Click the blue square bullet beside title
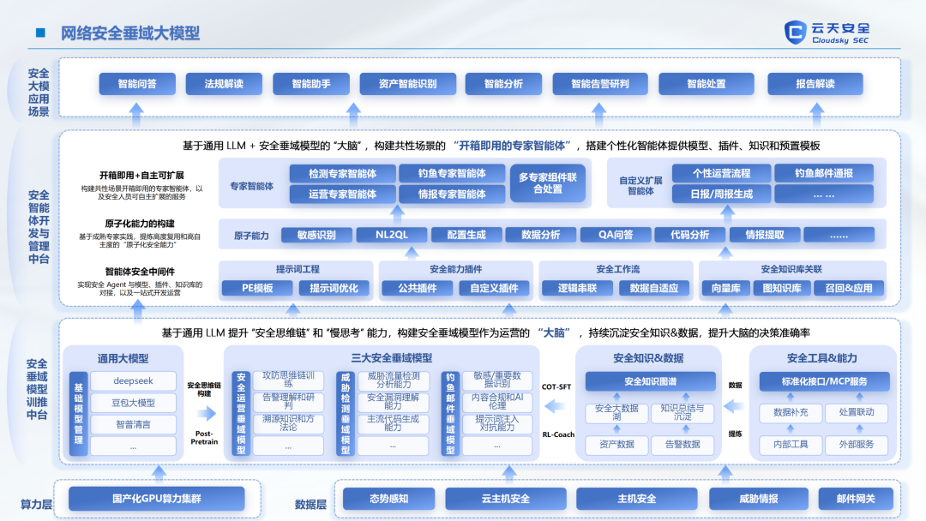The height and width of the screenshot is (521, 926). click(x=40, y=33)
